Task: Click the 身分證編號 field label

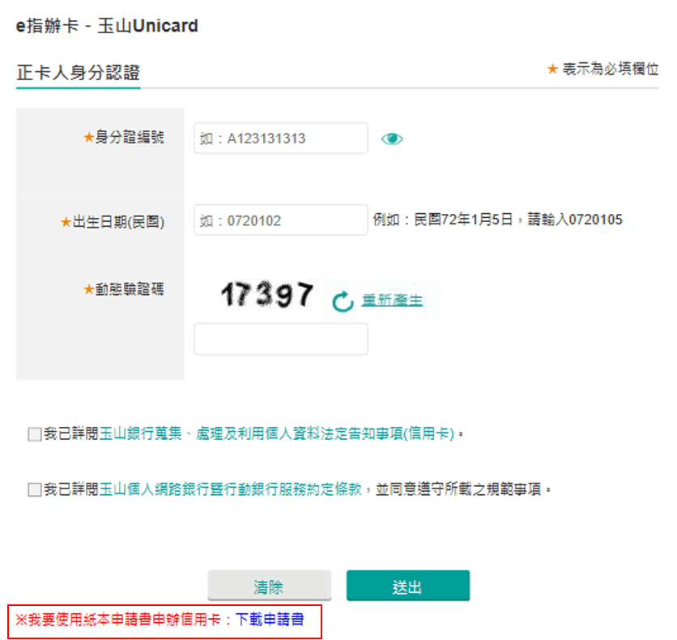Action: pos(130,138)
